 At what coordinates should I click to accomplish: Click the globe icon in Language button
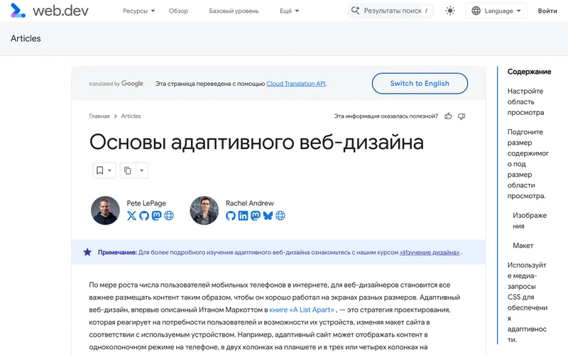click(476, 11)
